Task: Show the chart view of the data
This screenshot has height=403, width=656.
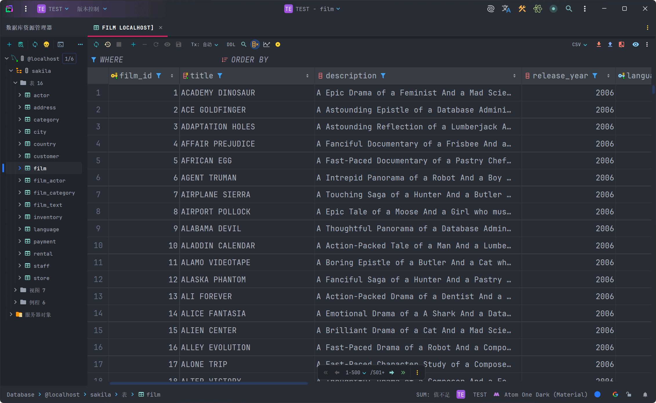Action: tap(267, 44)
